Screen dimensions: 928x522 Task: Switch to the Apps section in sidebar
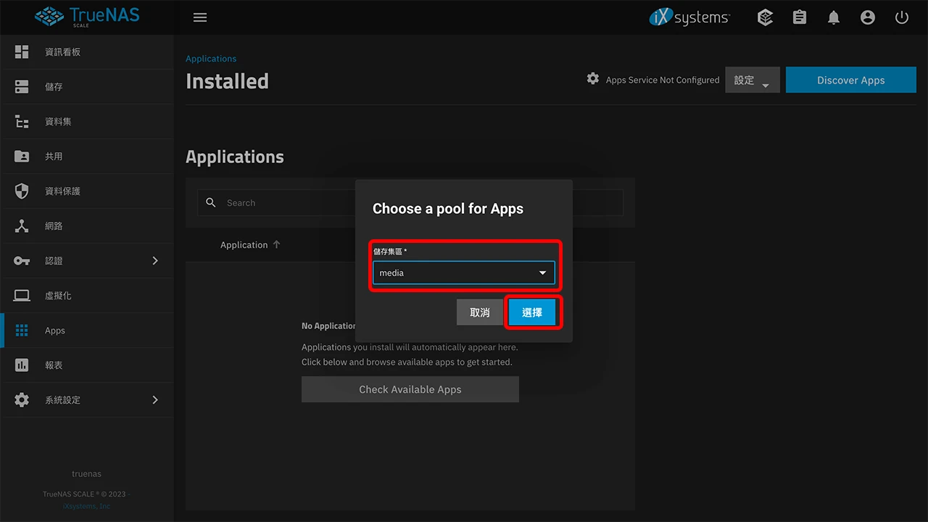[x=55, y=330]
